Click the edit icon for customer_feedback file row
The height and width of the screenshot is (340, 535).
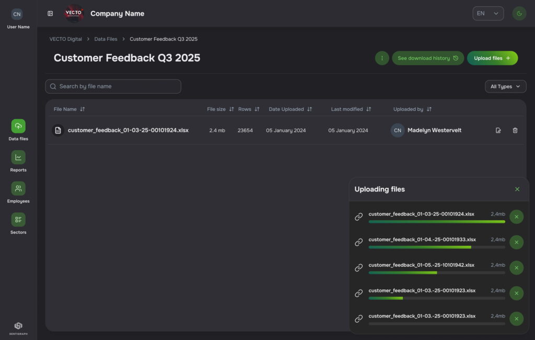coord(498,130)
